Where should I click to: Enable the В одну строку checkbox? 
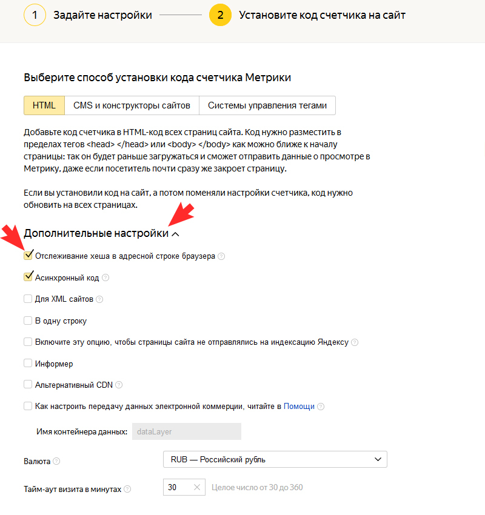(x=28, y=321)
